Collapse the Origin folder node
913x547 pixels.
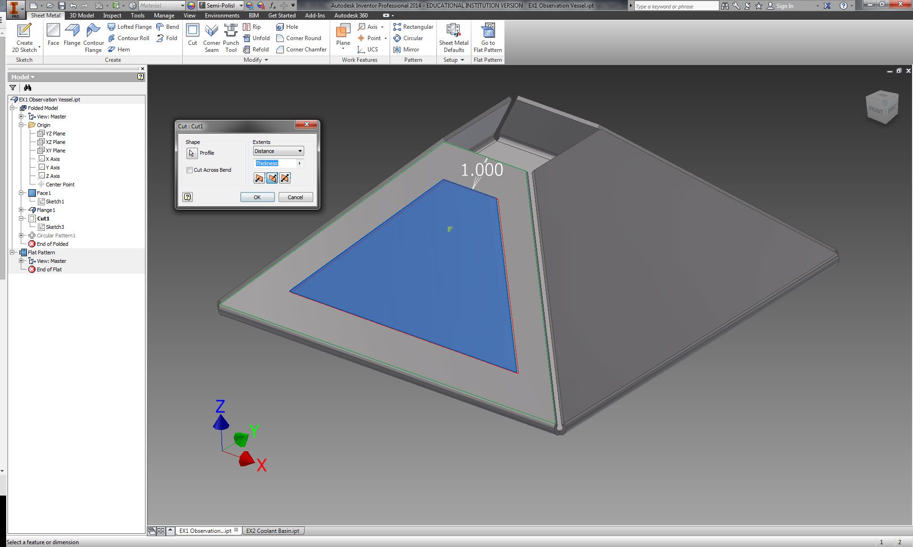(21, 125)
